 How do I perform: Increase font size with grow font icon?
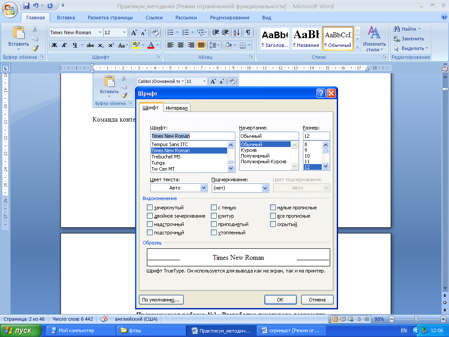pyautogui.click(x=133, y=32)
